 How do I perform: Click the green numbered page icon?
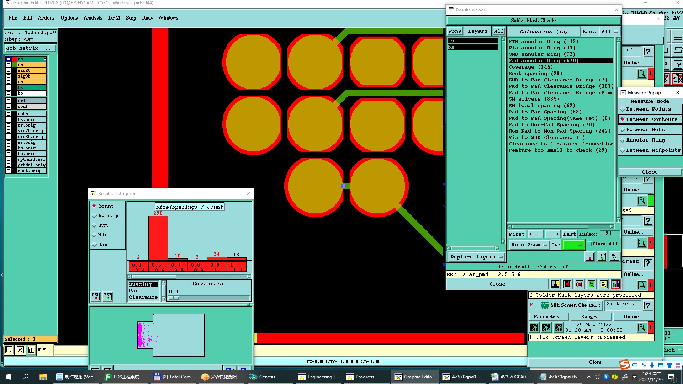591,284
